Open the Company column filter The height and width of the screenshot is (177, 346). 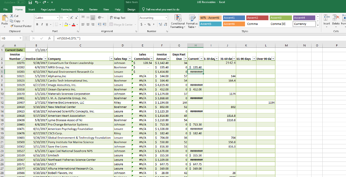point(112,59)
